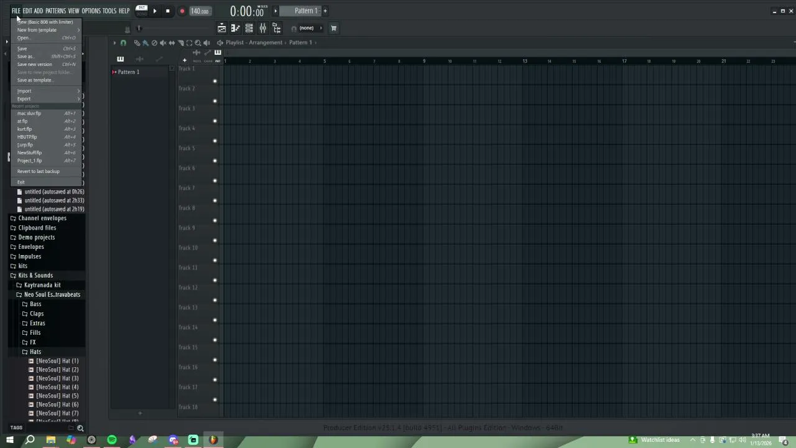This screenshot has width=796, height=448.
Task: Open the Piano roll window icon
Action: 235,28
